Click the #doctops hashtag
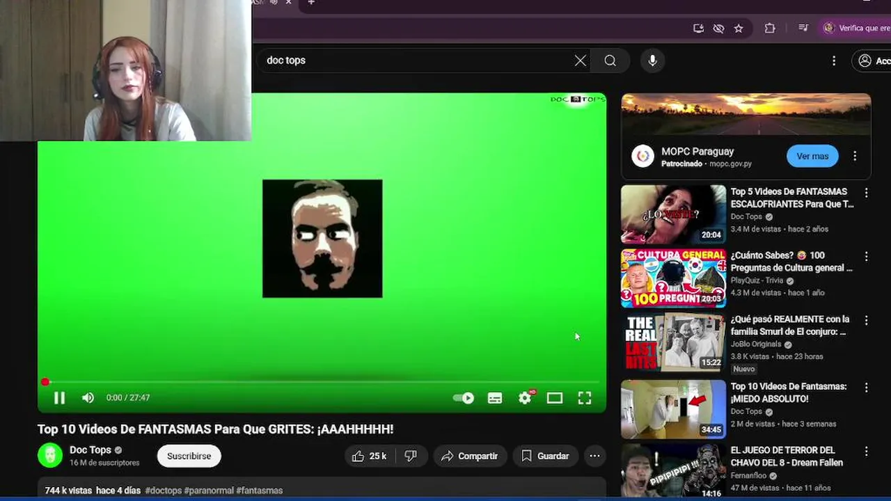The image size is (891, 501). (164, 491)
